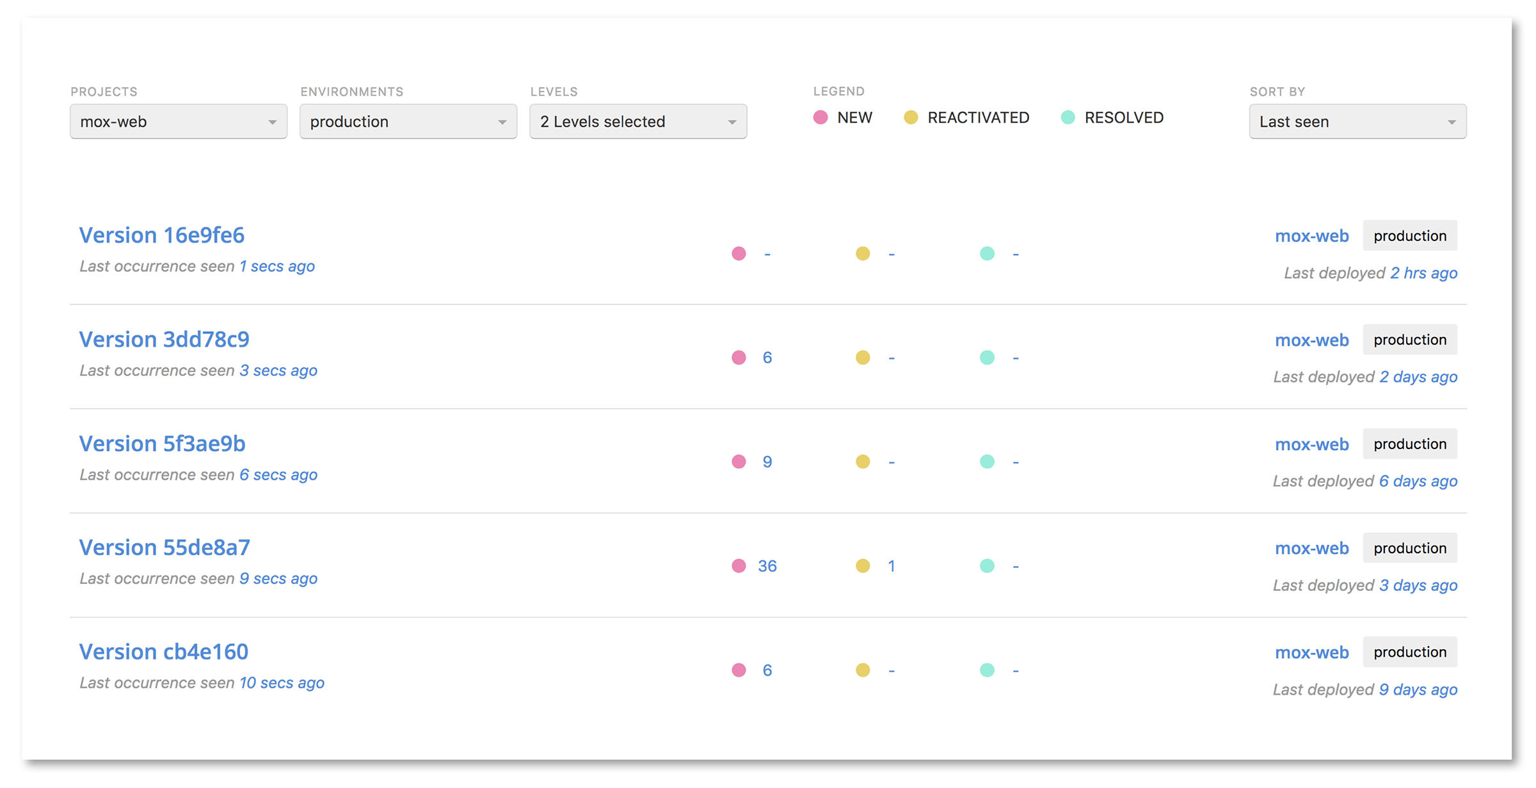
Task: Open Version 16e9fe6 details
Action: coord(162,235)
